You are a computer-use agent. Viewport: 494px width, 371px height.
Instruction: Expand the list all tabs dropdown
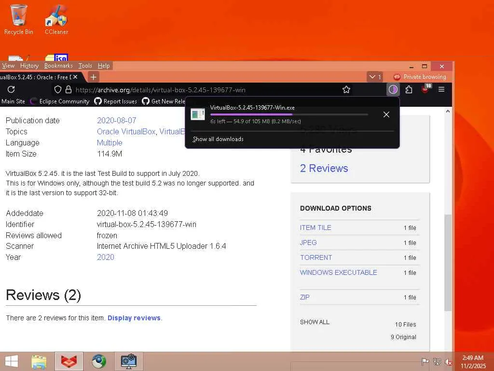point(375,77)
